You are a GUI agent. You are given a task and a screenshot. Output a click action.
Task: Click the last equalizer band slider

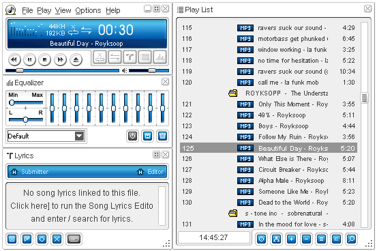pos(162,108)
